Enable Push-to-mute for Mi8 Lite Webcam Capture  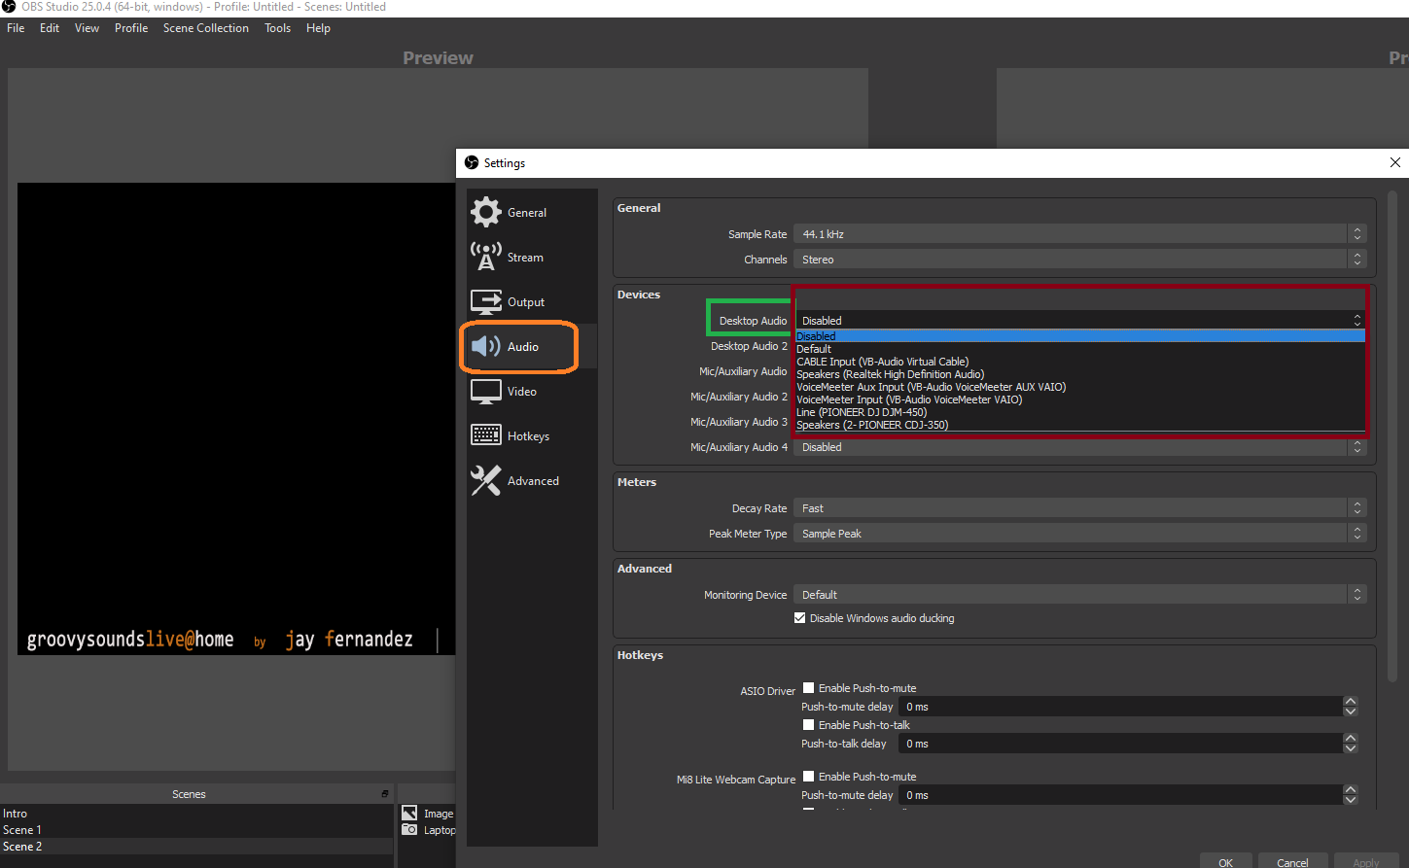tap(808, 777)
